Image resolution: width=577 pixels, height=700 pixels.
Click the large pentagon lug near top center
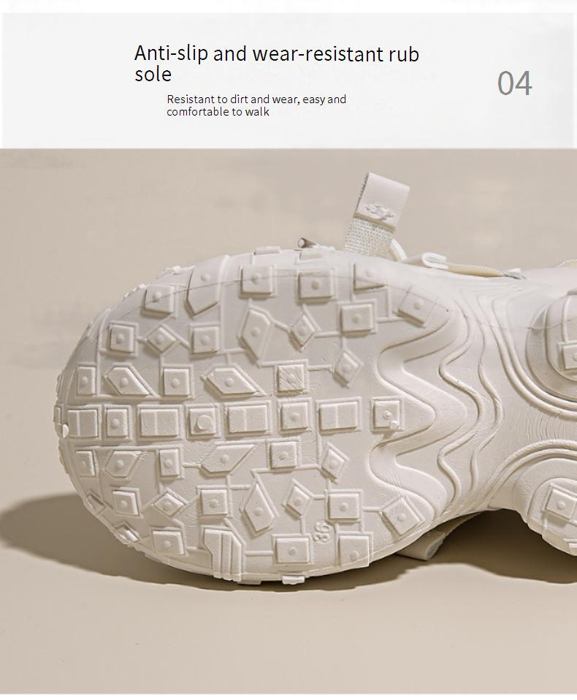255,329
